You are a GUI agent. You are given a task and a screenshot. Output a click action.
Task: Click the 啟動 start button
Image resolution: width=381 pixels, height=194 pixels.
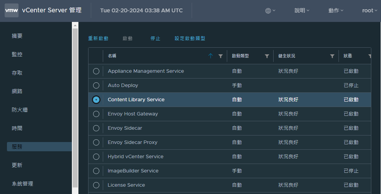[x=128, y=38]
